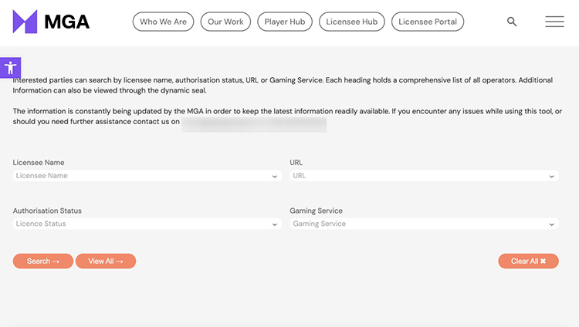Go to Player Hub

pyautogui.click(x=284, y=22)
